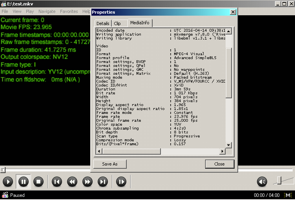Open the Favorites menu
This screenshot has height=200, width=295.
(x=69, y=11)
